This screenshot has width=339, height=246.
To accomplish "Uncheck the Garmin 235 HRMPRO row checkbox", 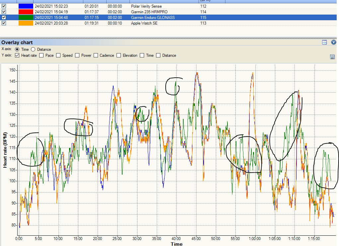I will coord(4,12).
